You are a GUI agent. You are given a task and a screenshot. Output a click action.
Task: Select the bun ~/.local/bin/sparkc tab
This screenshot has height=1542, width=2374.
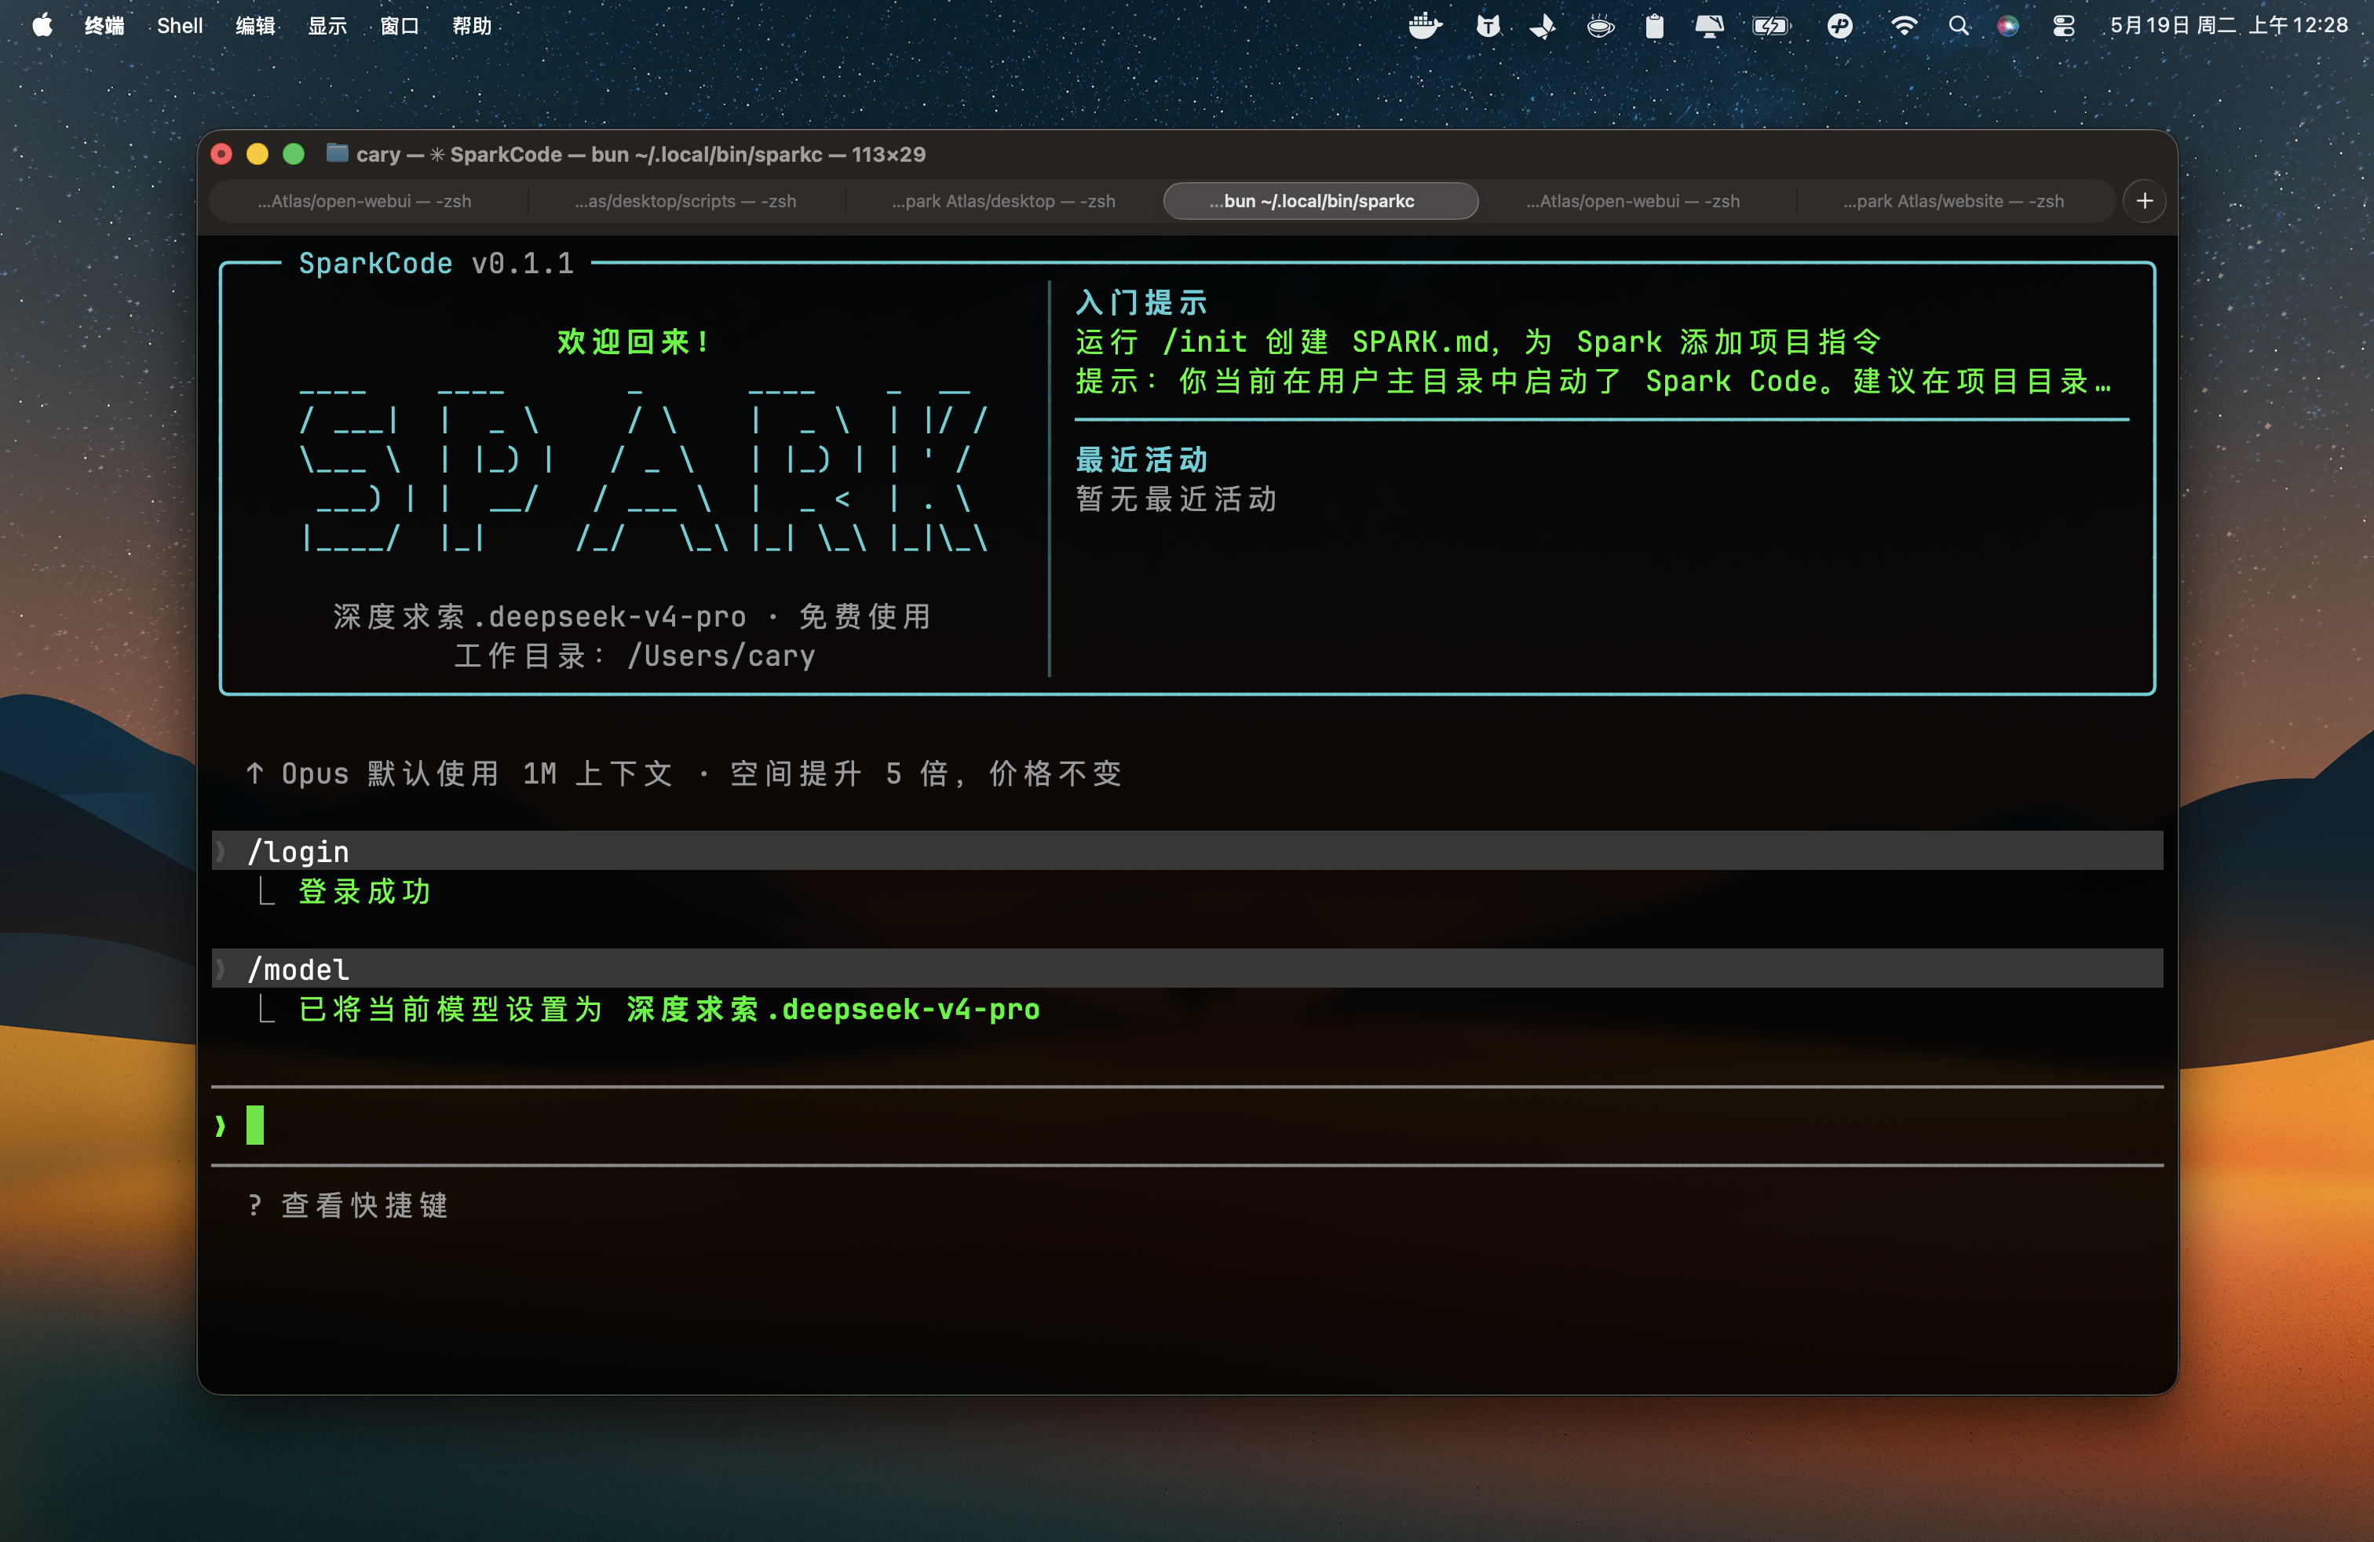point(1320,200)
